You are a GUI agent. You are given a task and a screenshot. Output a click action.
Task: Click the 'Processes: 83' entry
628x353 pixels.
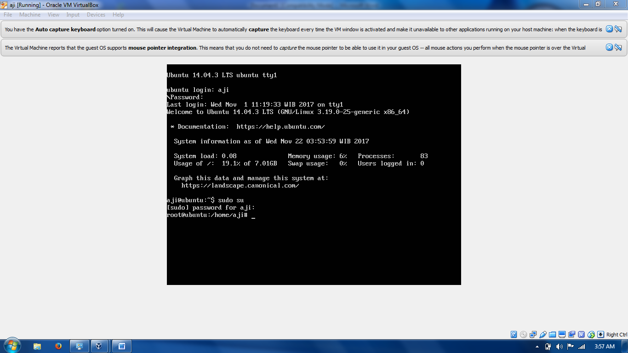393,156
